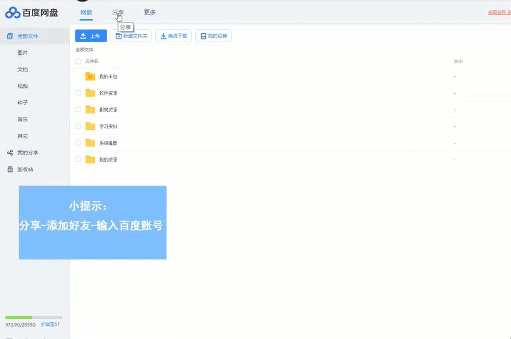The width and height of the screenshot is (511, 339).
Task: Check the 学习资料 folder checkbox
Action: (77, 126)
